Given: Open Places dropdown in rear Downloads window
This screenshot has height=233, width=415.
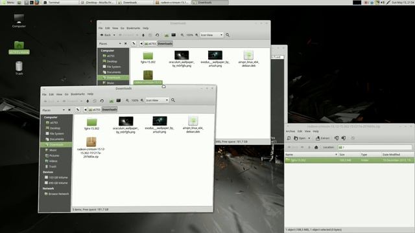Looking at the screenshot, I should 120,43.
